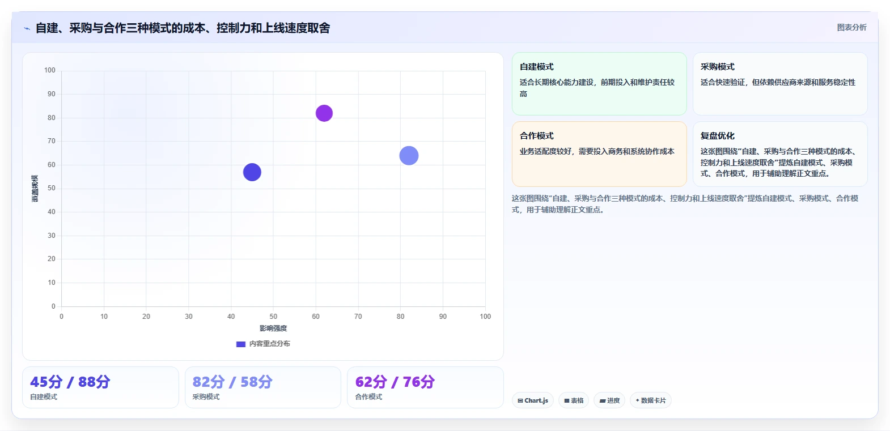Screen dimensions: 890x431
Task: Click the purple 合作模式 bubble on chart
Action: 324,113
